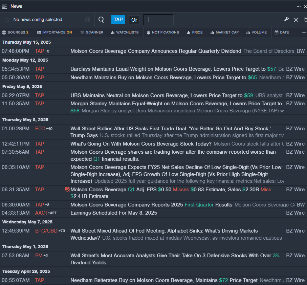Open the Volume filter
The width and height of the screenshot is (307, 285).
(x=257, y=32)
